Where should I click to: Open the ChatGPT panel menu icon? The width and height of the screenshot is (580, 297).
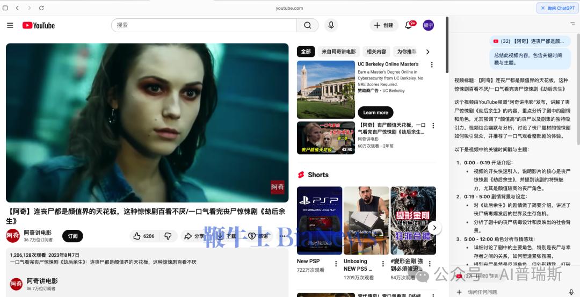[x=572, y=24]
